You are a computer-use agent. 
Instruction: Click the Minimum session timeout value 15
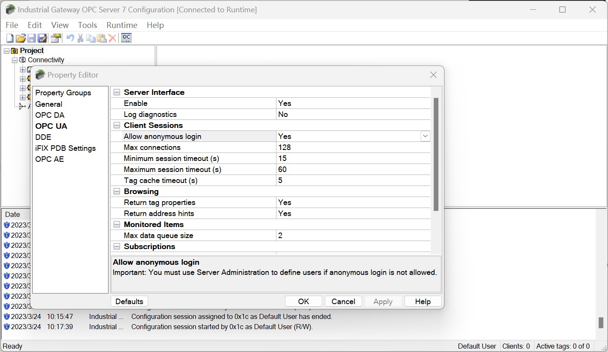[353, 158]
